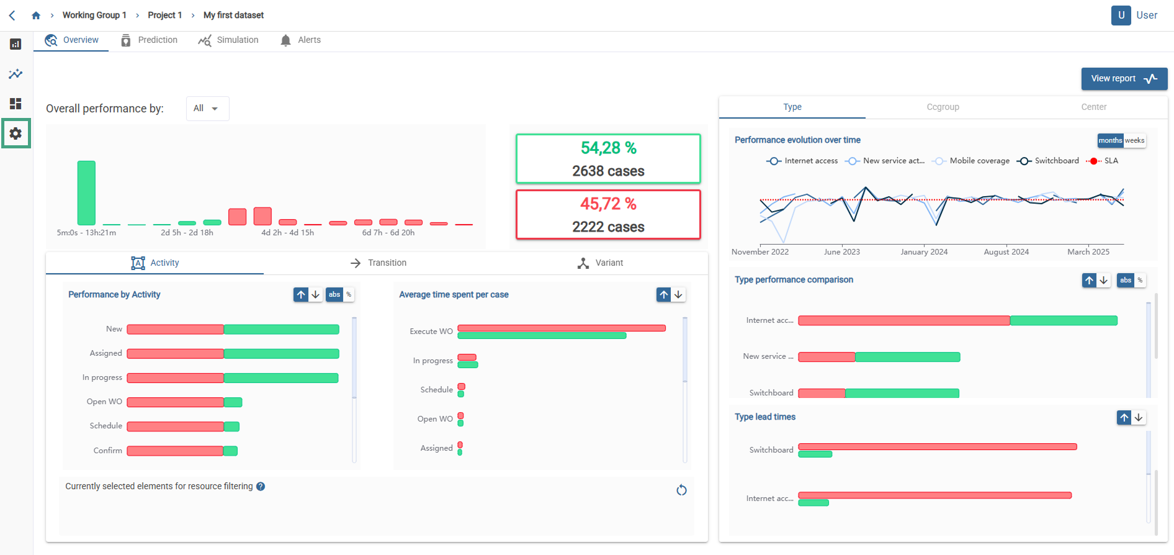Click the home icon in breadcrumb
1174x555 pixels.
click(36, 16)
